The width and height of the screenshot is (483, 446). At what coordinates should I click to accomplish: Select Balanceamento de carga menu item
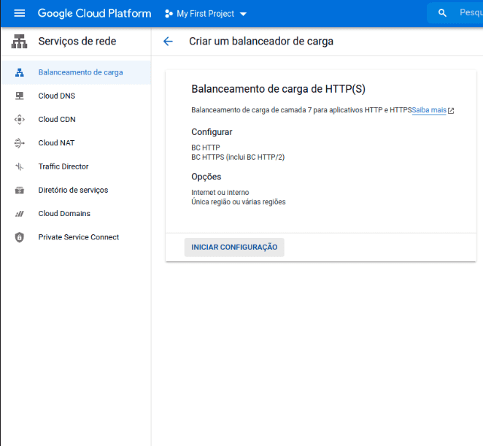pos(80,72)
